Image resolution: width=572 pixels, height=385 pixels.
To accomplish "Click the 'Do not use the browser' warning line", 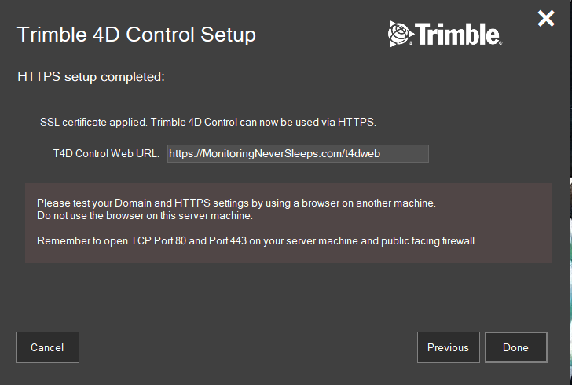I will click(x=145, y=214).
